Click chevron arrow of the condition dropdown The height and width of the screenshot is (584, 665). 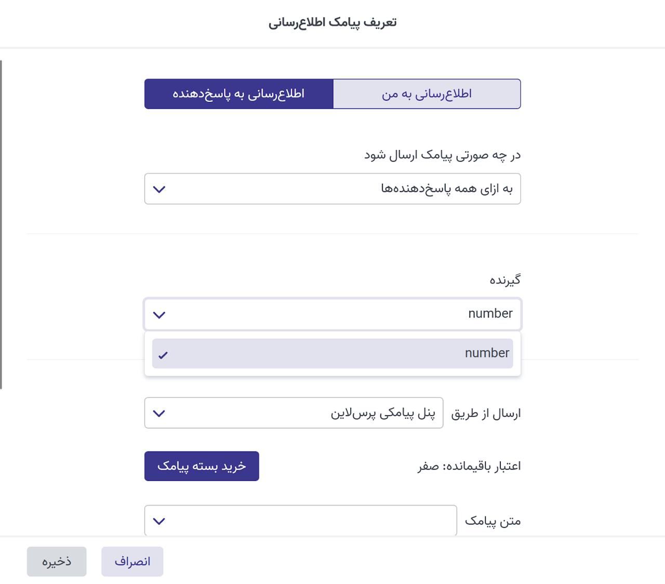159,189
